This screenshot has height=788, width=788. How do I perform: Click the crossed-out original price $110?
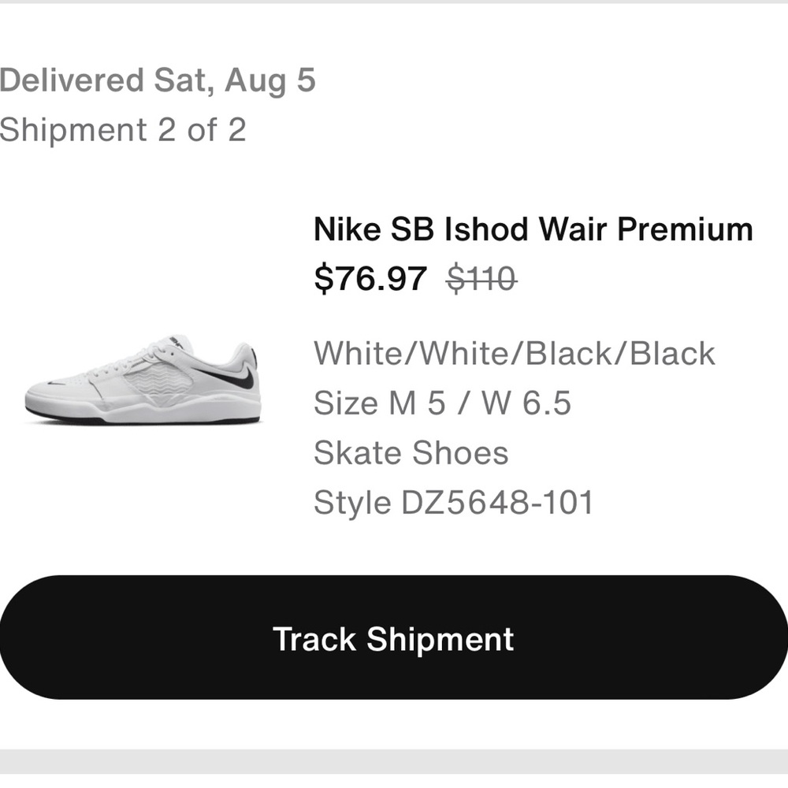(480, 277)
